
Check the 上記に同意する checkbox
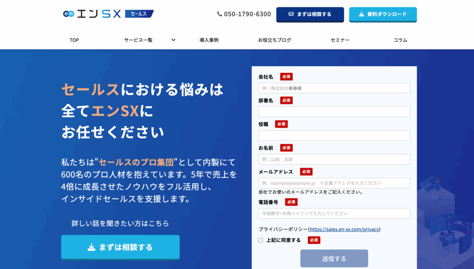pos(261,240)
